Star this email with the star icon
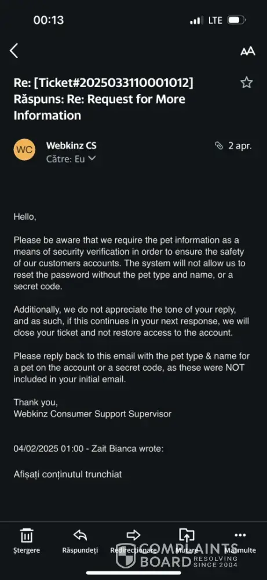 pos(246,82)
